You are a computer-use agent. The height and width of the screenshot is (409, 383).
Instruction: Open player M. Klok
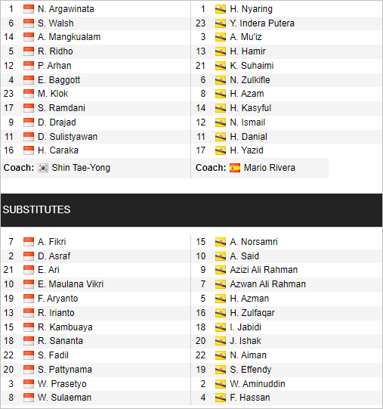[53, 94]
